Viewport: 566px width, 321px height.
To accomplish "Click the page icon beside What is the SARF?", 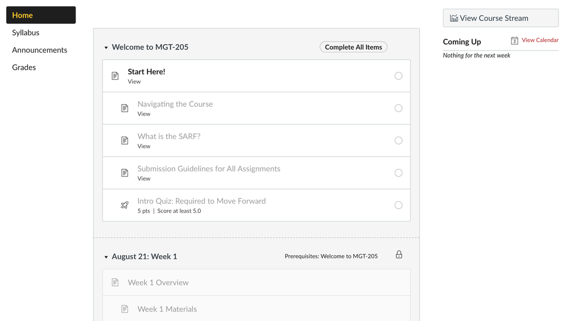I will click(125, 141).
